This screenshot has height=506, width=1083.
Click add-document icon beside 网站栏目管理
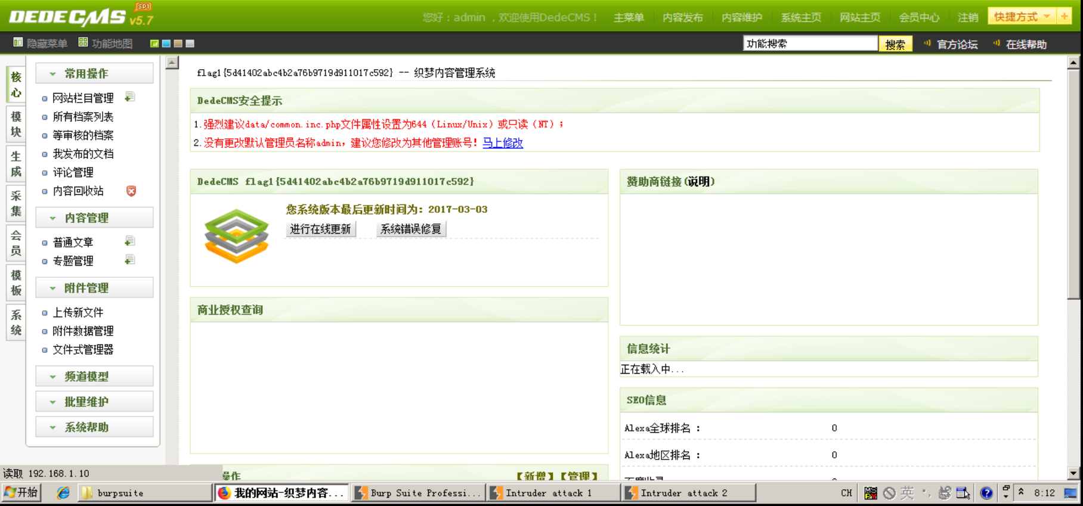click(x=129, y=97)
